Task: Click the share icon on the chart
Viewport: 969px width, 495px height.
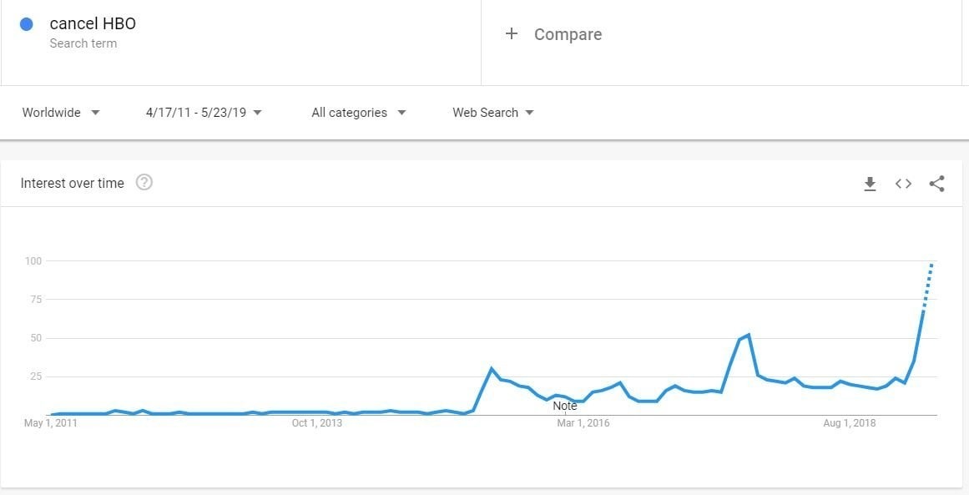Action: (936, 184)
